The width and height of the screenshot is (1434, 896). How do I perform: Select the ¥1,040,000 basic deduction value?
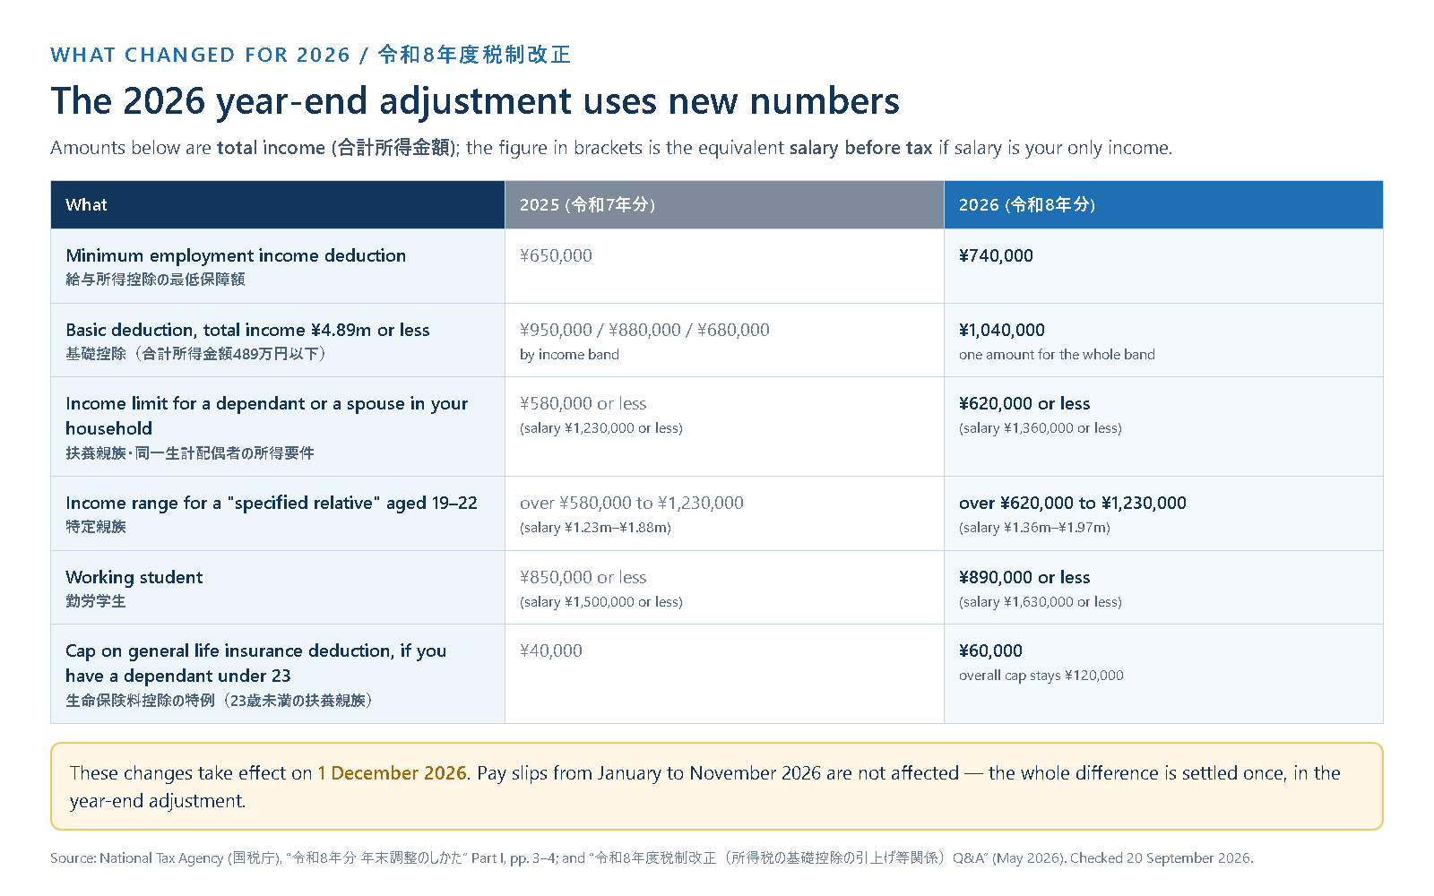pyautogui.click(x=1002, y=330)
